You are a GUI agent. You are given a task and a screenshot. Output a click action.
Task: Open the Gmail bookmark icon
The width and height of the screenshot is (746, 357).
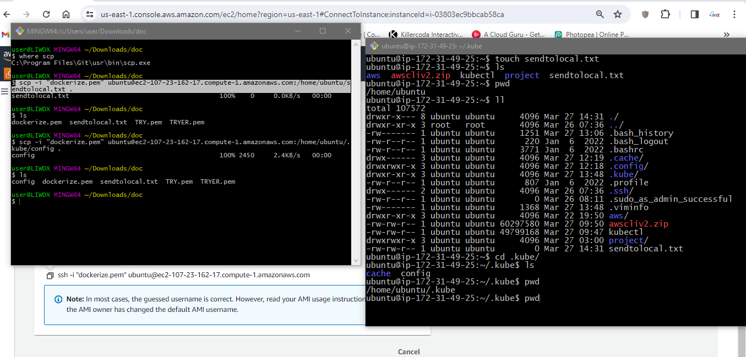[x=6, y=34]
